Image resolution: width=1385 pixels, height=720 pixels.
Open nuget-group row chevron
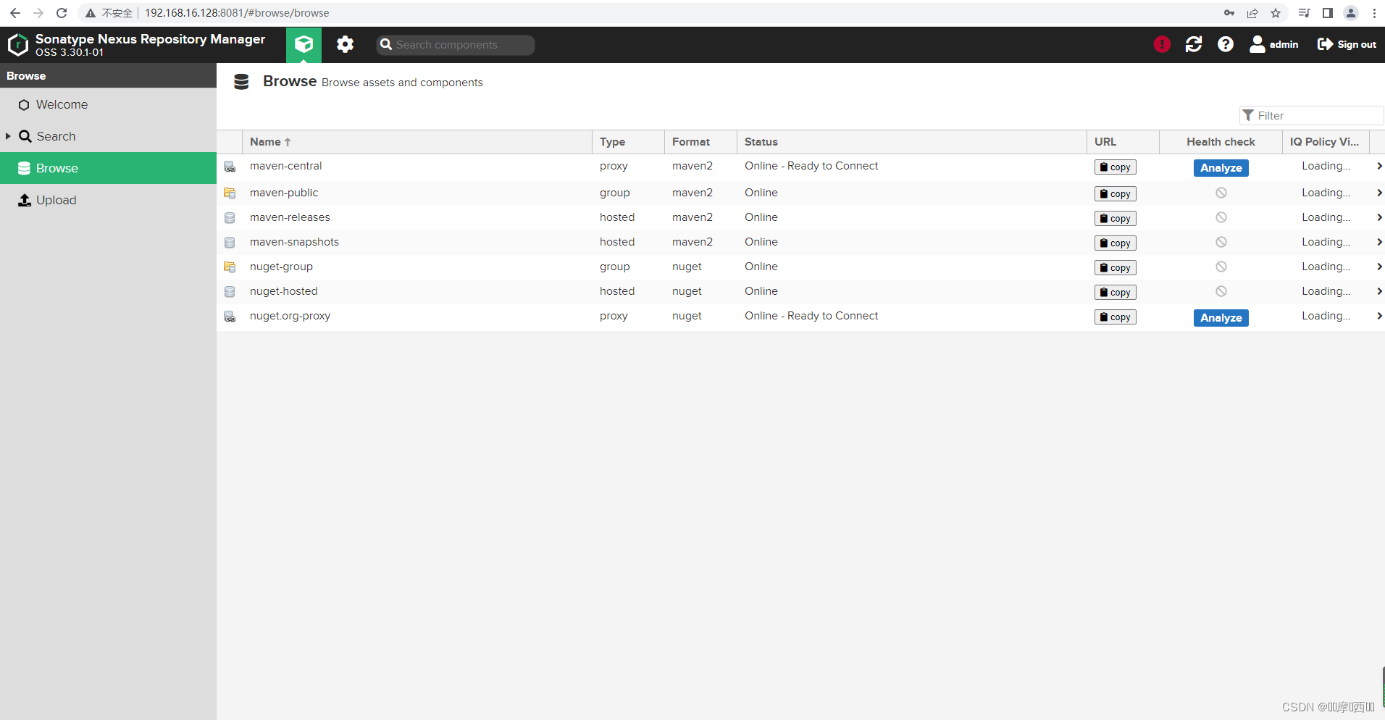point(1379,267)
